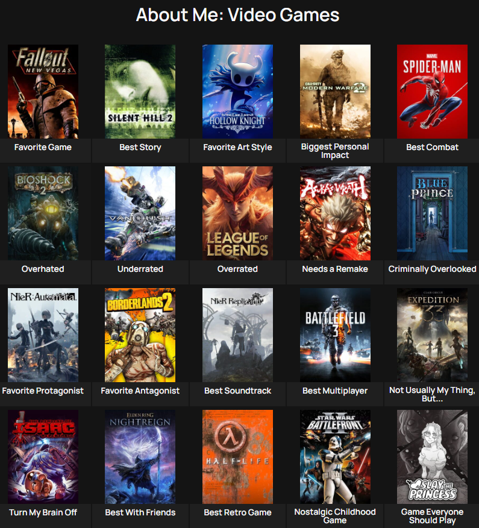Select the Overrated category label

237,269
